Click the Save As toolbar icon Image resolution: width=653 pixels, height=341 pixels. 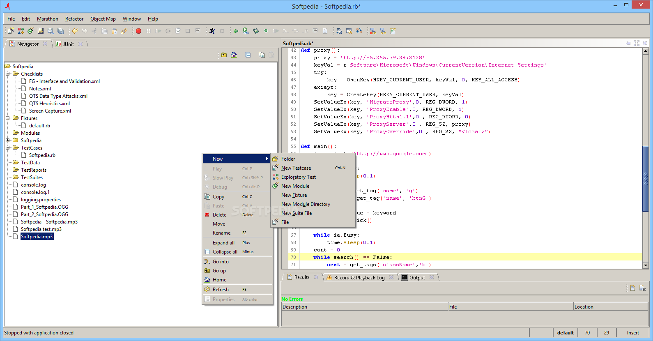50,31
